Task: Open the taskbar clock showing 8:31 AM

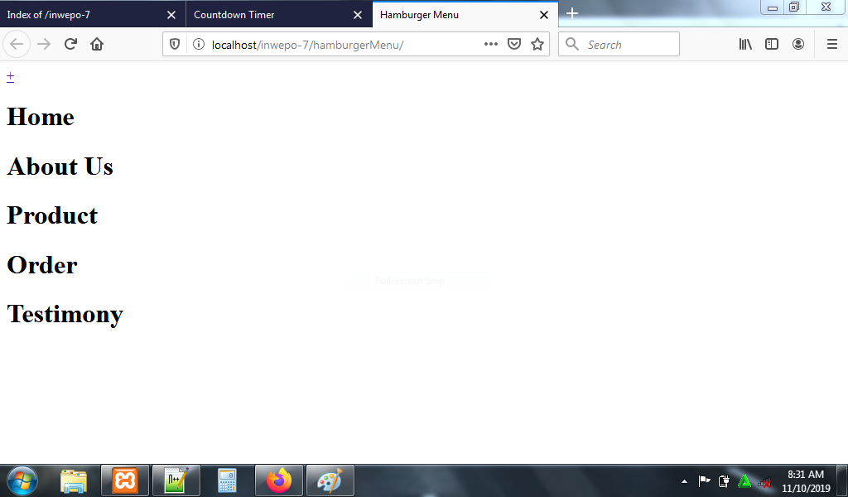Action: tap(806, 480)
